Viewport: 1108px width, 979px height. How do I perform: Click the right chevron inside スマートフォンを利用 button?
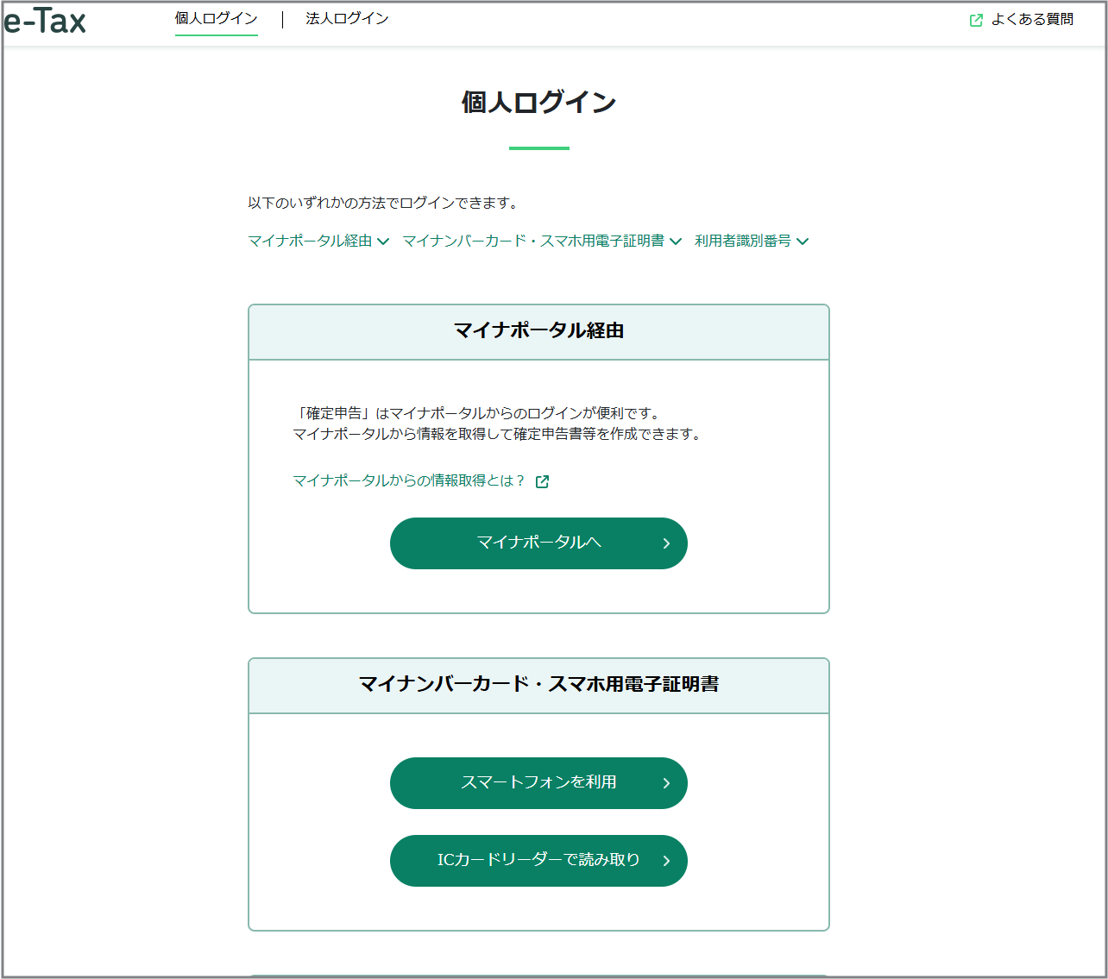point(665,783)
